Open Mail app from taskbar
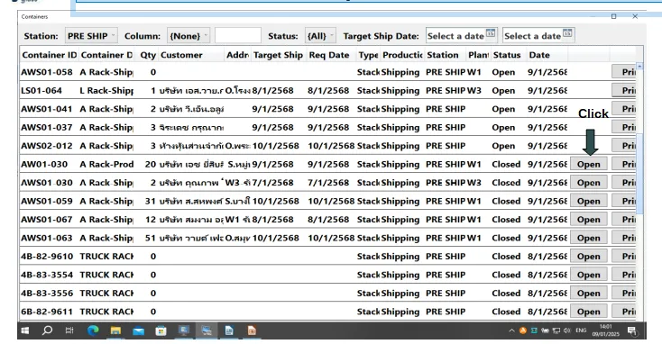This screenshot has height=344, width=662. (x=139, y=331)
